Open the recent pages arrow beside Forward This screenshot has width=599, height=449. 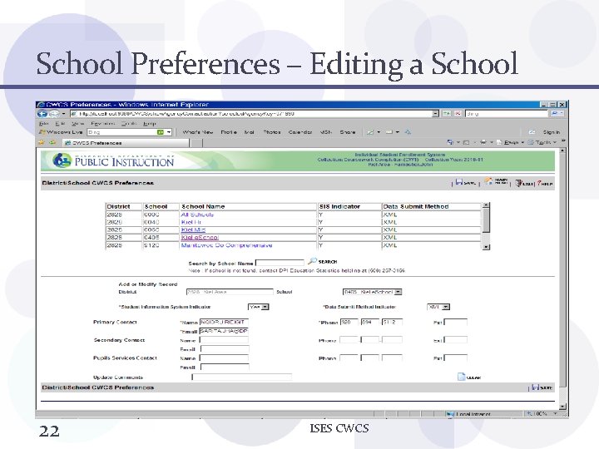pos(63,114)
